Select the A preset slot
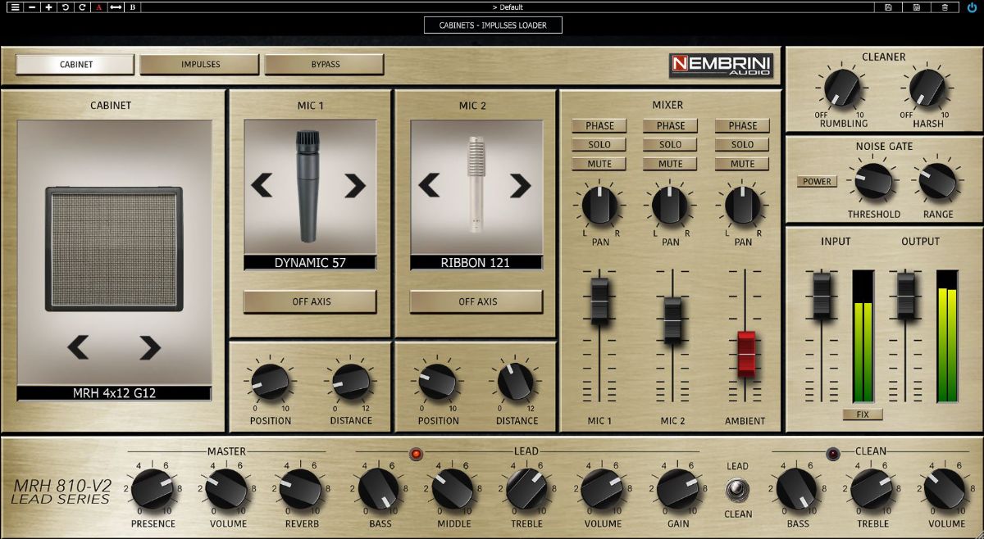 point(98,7)
